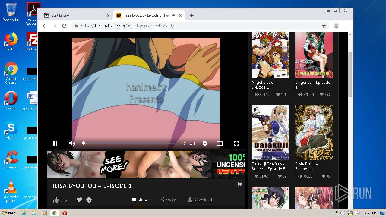Image resolution: width=386 pixels, height=217 pixels.
Task: Close the Heisa Byoutou browser tab
Action: pos(181,15)
